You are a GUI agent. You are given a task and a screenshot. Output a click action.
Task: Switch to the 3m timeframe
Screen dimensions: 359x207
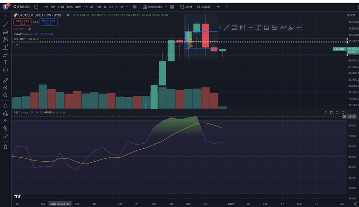[x=46, y=7]
